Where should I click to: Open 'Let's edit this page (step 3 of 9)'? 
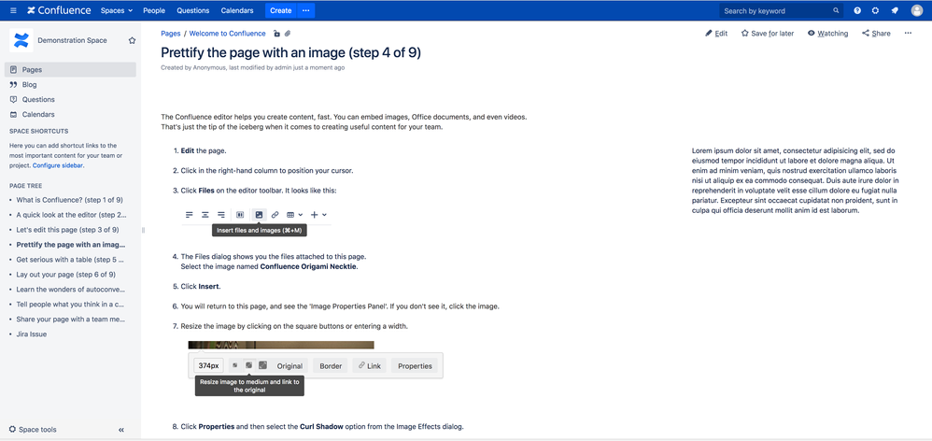tap(67, 230)
